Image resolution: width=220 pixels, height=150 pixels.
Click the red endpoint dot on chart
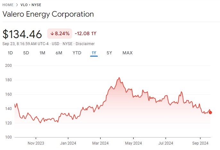pyautogui.click(x=210, y=112)
